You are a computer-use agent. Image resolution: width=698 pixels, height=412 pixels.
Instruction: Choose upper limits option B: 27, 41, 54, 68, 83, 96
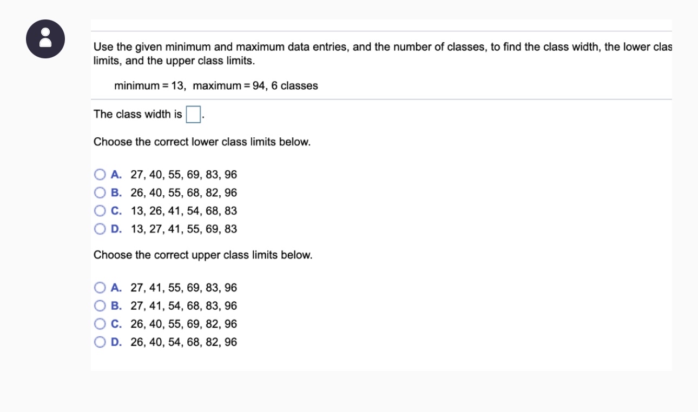point(100,305)
